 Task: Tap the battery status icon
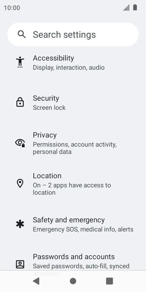tap(135, 8)
